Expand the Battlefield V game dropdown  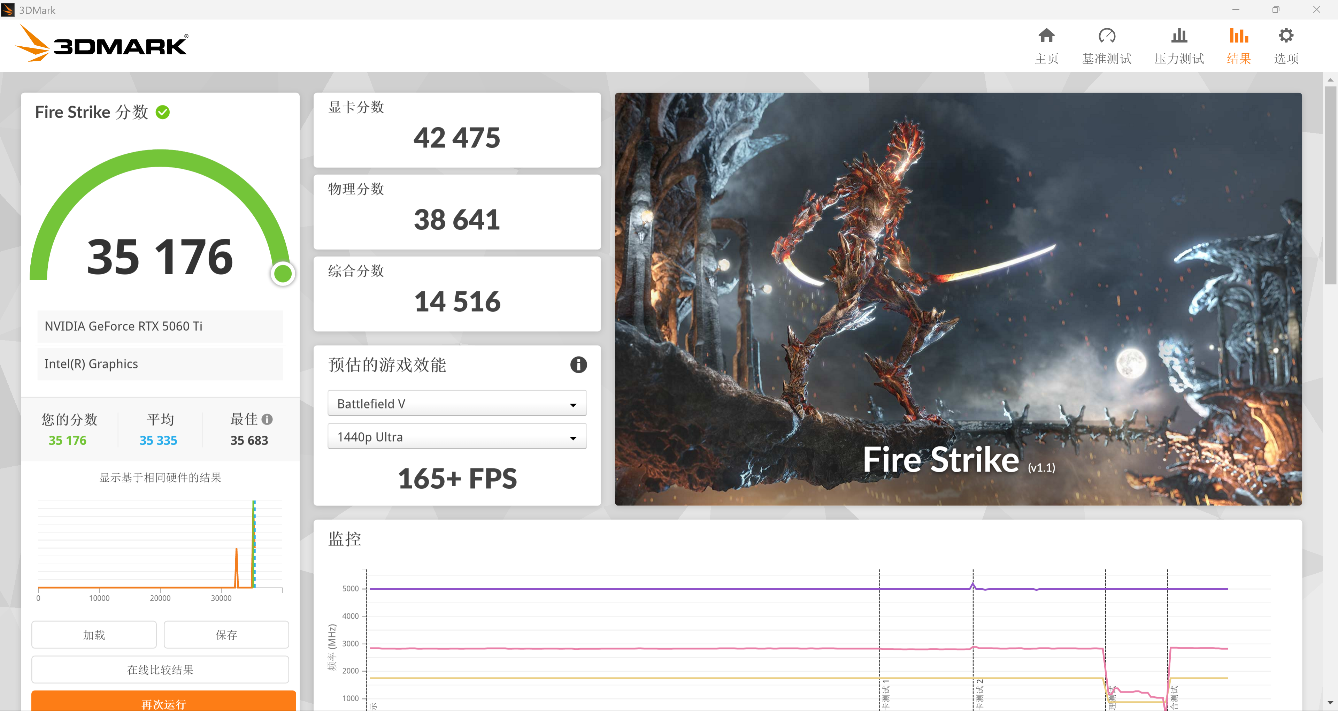pos(456,404)
